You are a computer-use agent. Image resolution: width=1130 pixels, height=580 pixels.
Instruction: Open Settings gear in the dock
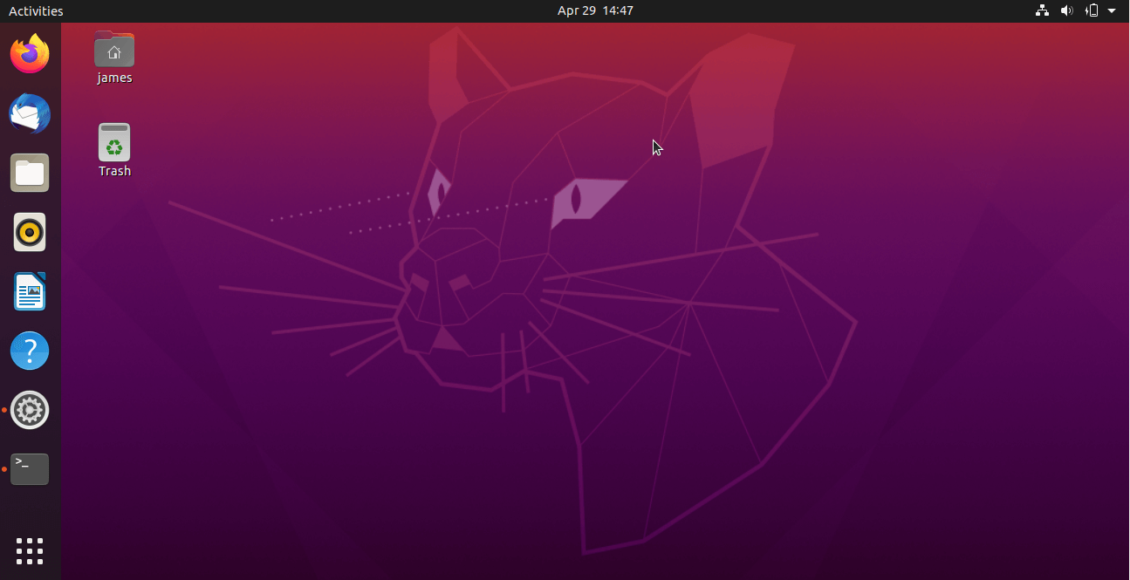(x=30, y=410)
